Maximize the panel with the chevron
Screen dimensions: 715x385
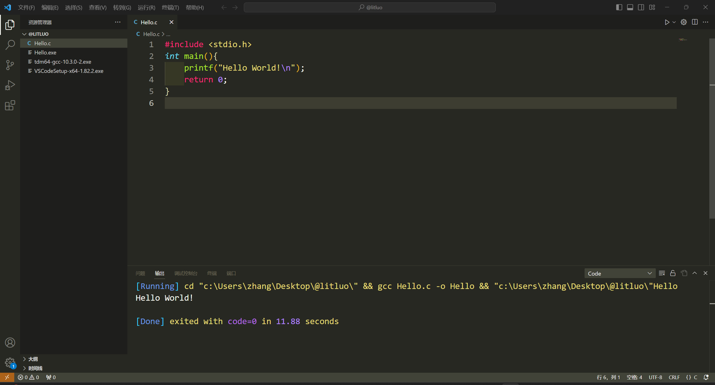point(695,273)
